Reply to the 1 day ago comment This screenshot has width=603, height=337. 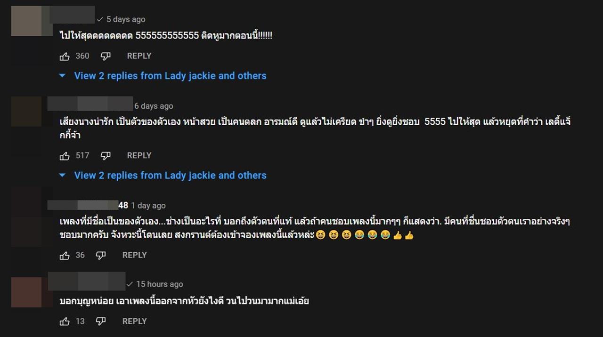[x=134, y=255]
